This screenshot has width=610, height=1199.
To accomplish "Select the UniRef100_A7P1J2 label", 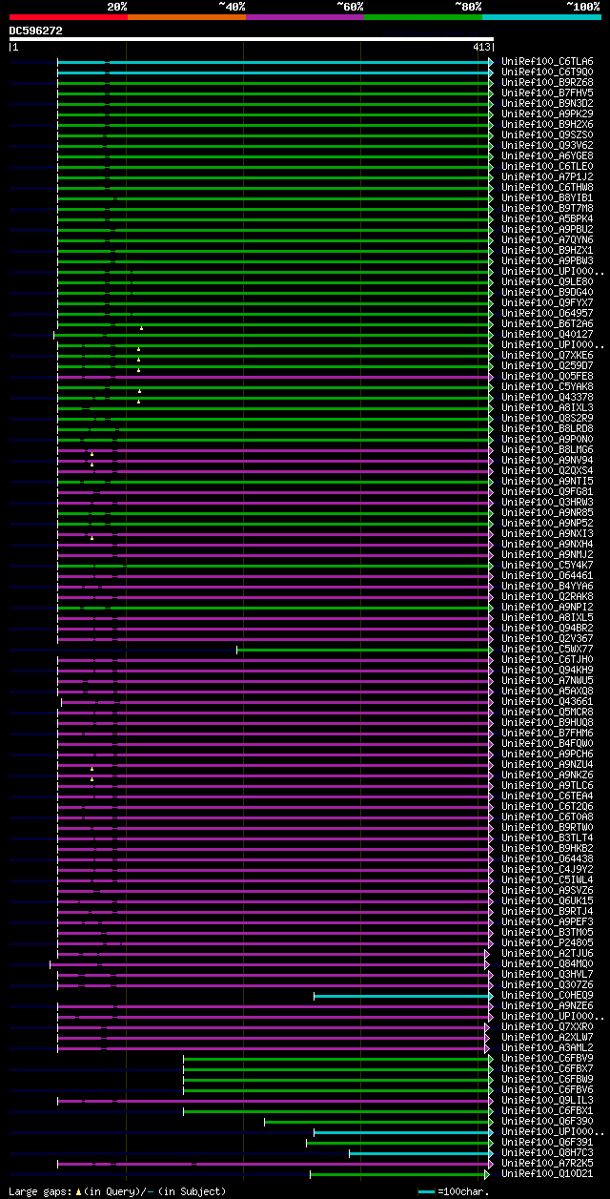I will click(x=547, y=176).
